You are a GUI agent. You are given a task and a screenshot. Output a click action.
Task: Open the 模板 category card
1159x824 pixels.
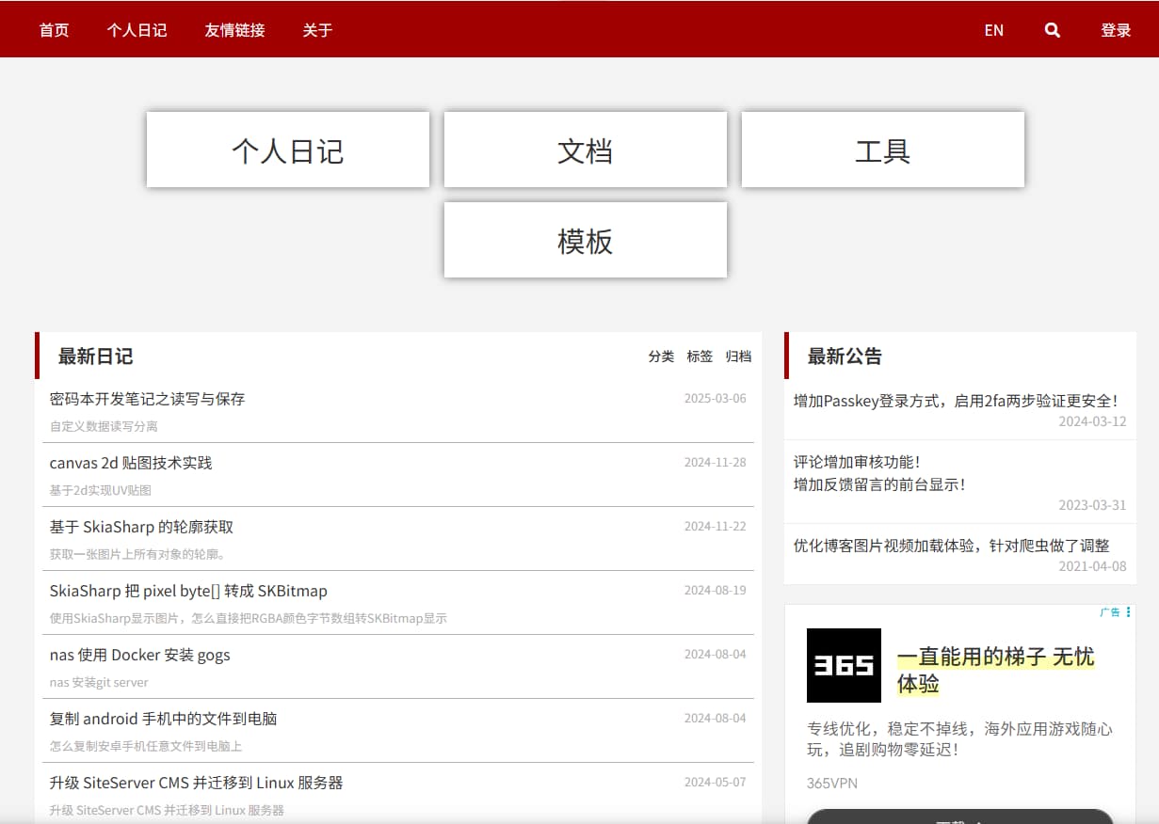click(x=585, y=239)
